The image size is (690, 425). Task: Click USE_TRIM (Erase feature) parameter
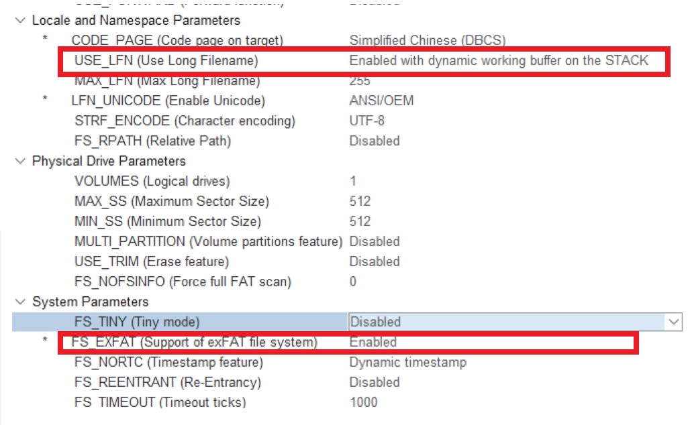[152, 262]
